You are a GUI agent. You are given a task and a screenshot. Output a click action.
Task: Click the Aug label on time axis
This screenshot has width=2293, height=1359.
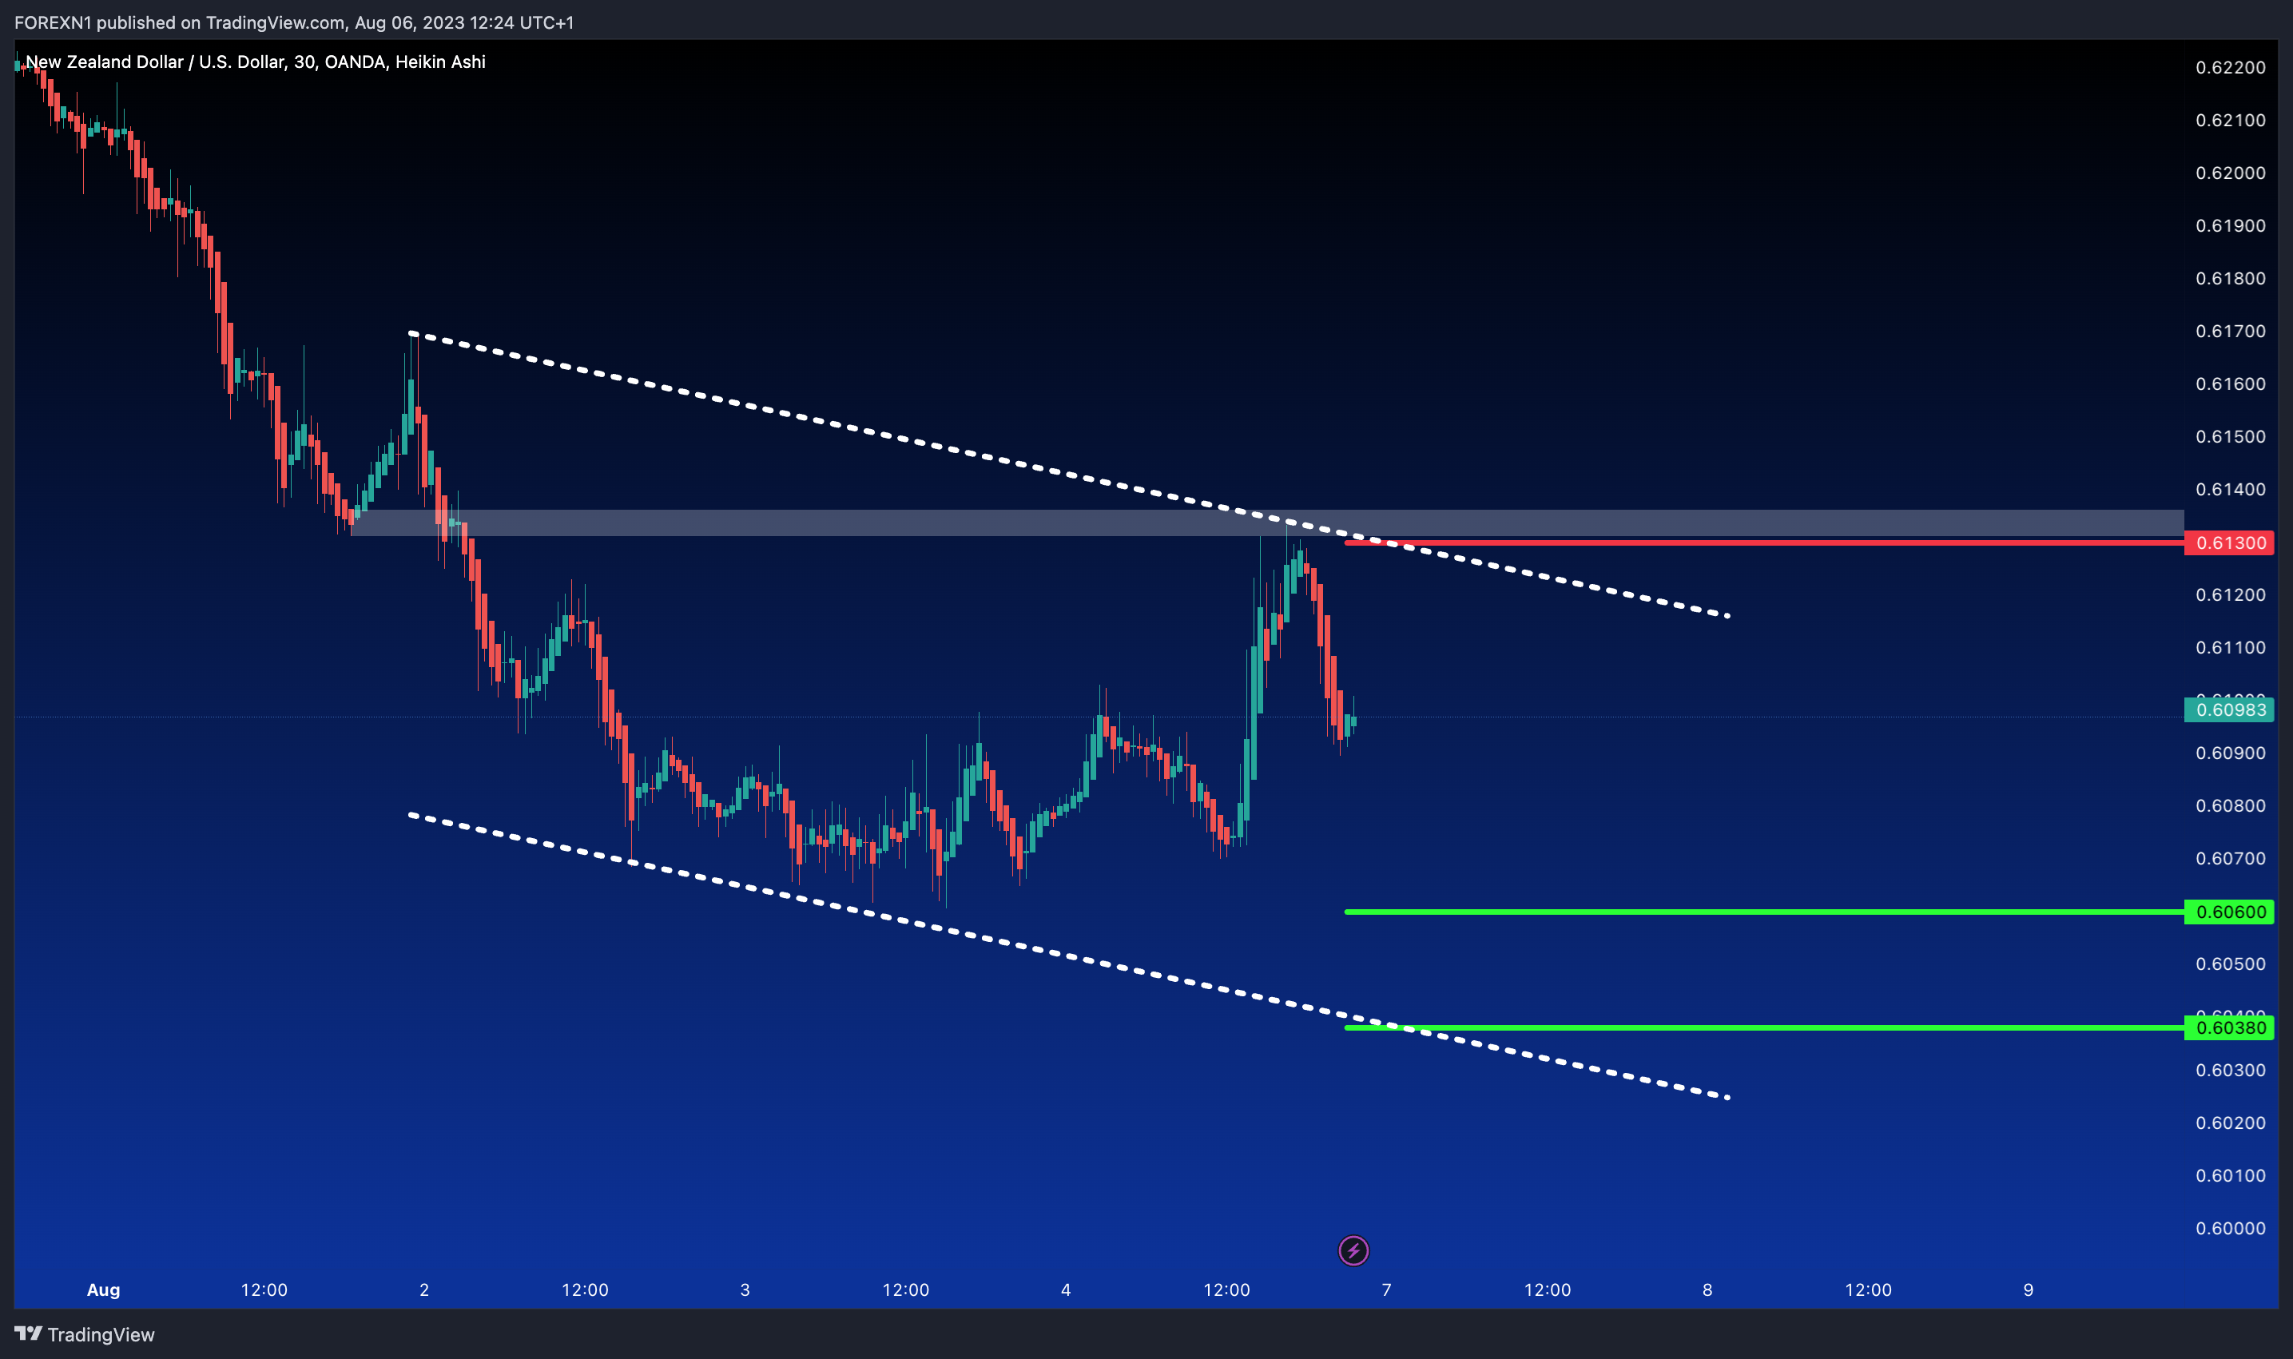coord(104,1289)
